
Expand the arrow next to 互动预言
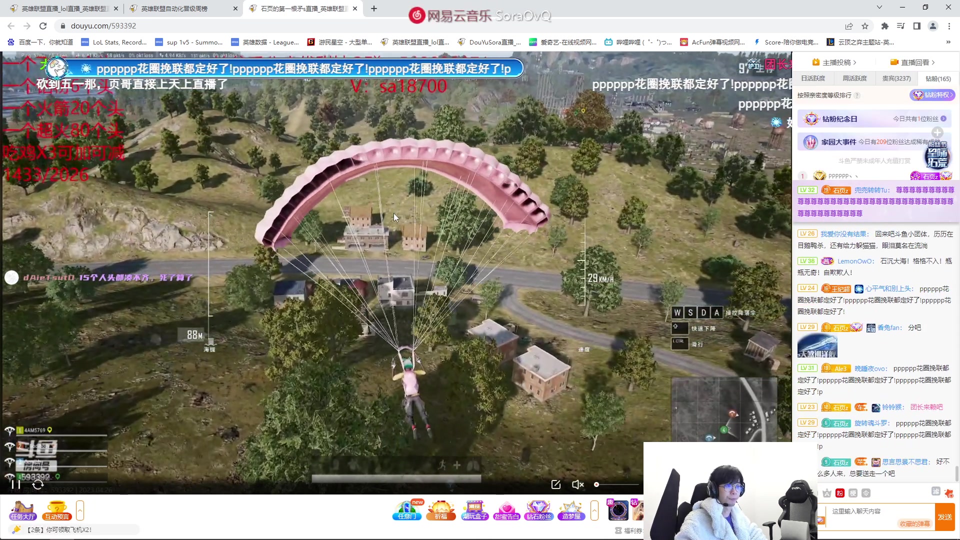(x=80, y=510)
